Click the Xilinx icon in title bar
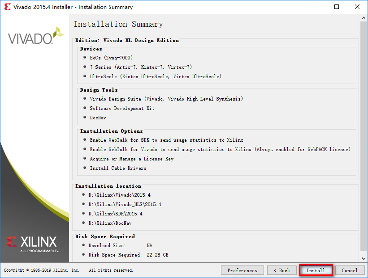 (7, 7)
